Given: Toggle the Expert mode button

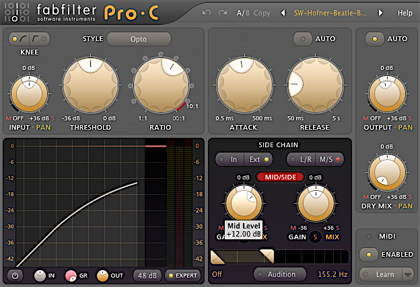Looking at the screenshot, I should [183, 276].
